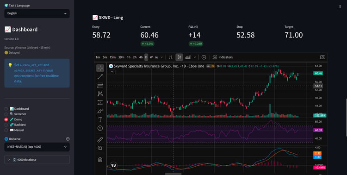Click the volume label 332.89K
The height and width of the screenshot is (175, 347).
point(320,116)
